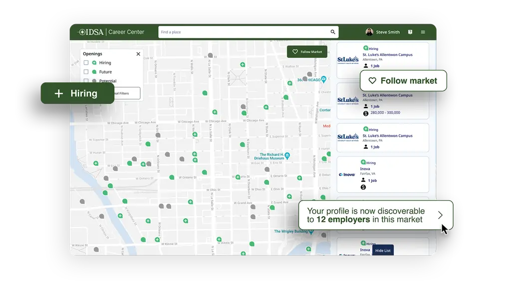Click the Inova logo in job card
Screen dimensions: 511x287
pos(347,175)
